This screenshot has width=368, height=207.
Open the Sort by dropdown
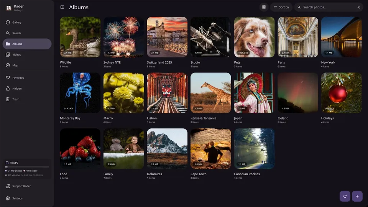(281, 7)
